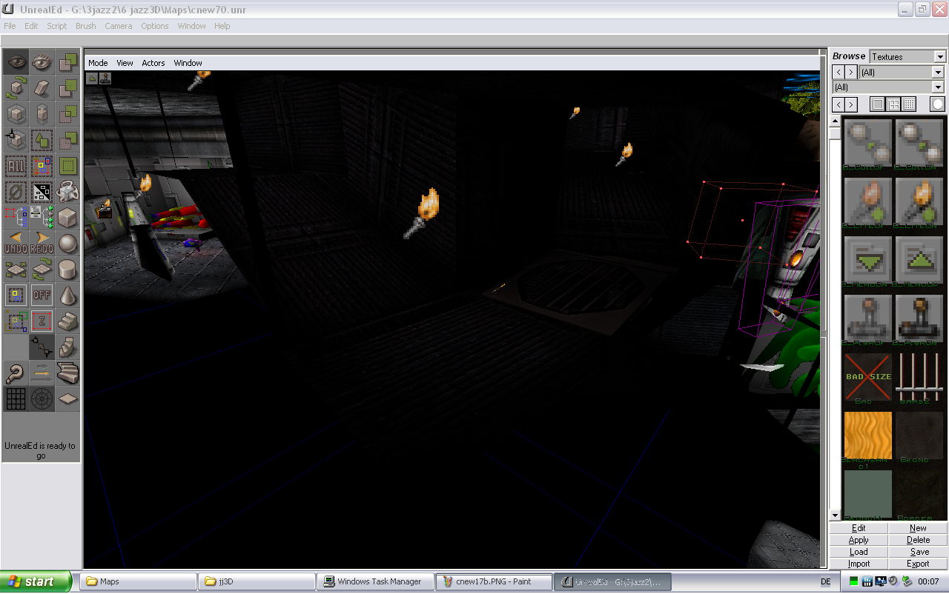
Task: Open the Maps folder taskbar item
Action: pos(138,581)
